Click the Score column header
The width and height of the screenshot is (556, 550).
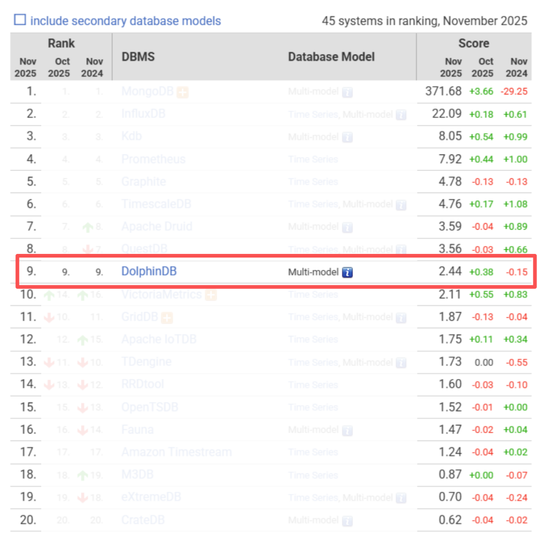pos(474,43)
